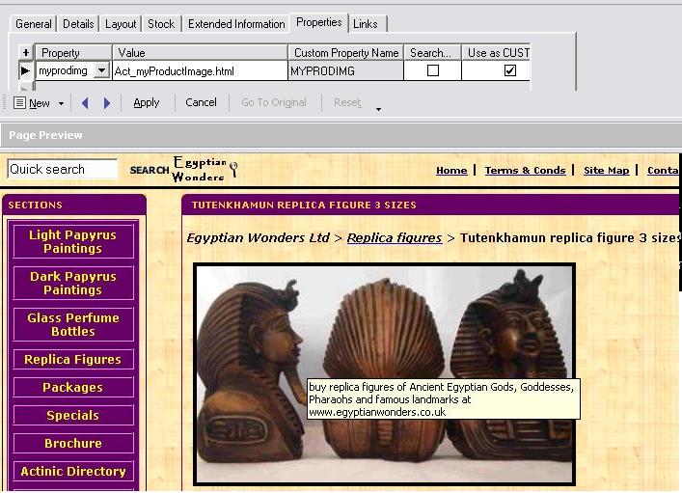Open the Links tab
682x493 pixels.
(x=366, y=24)
